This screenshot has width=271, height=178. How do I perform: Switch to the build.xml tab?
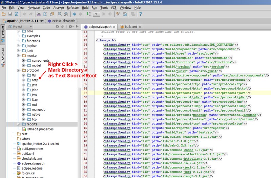[130, 26]
